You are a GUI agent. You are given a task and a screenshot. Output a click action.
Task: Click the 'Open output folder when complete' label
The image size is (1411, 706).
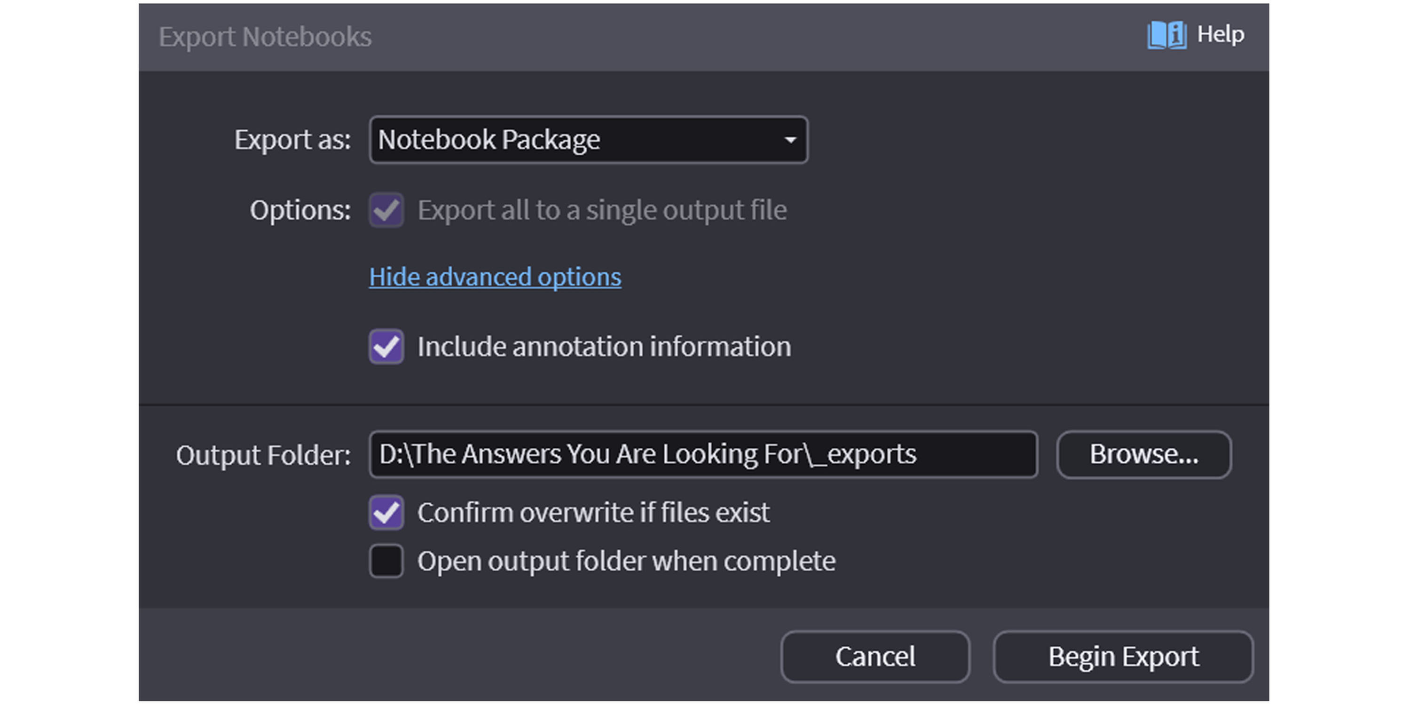626,561
